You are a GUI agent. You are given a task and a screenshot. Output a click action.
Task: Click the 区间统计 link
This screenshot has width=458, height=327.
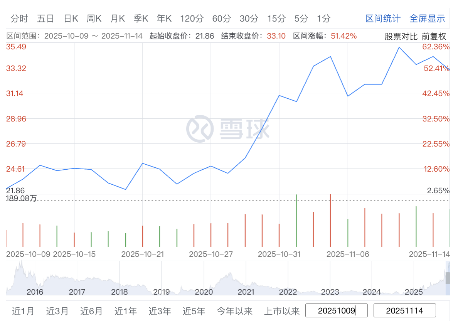click(383, 19)
